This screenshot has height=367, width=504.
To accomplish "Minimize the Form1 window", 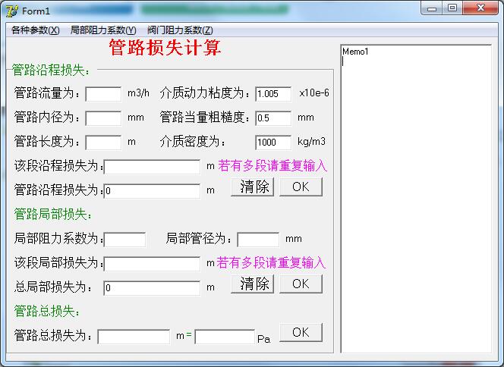I will pyautogui.click(x=431, y=8).
